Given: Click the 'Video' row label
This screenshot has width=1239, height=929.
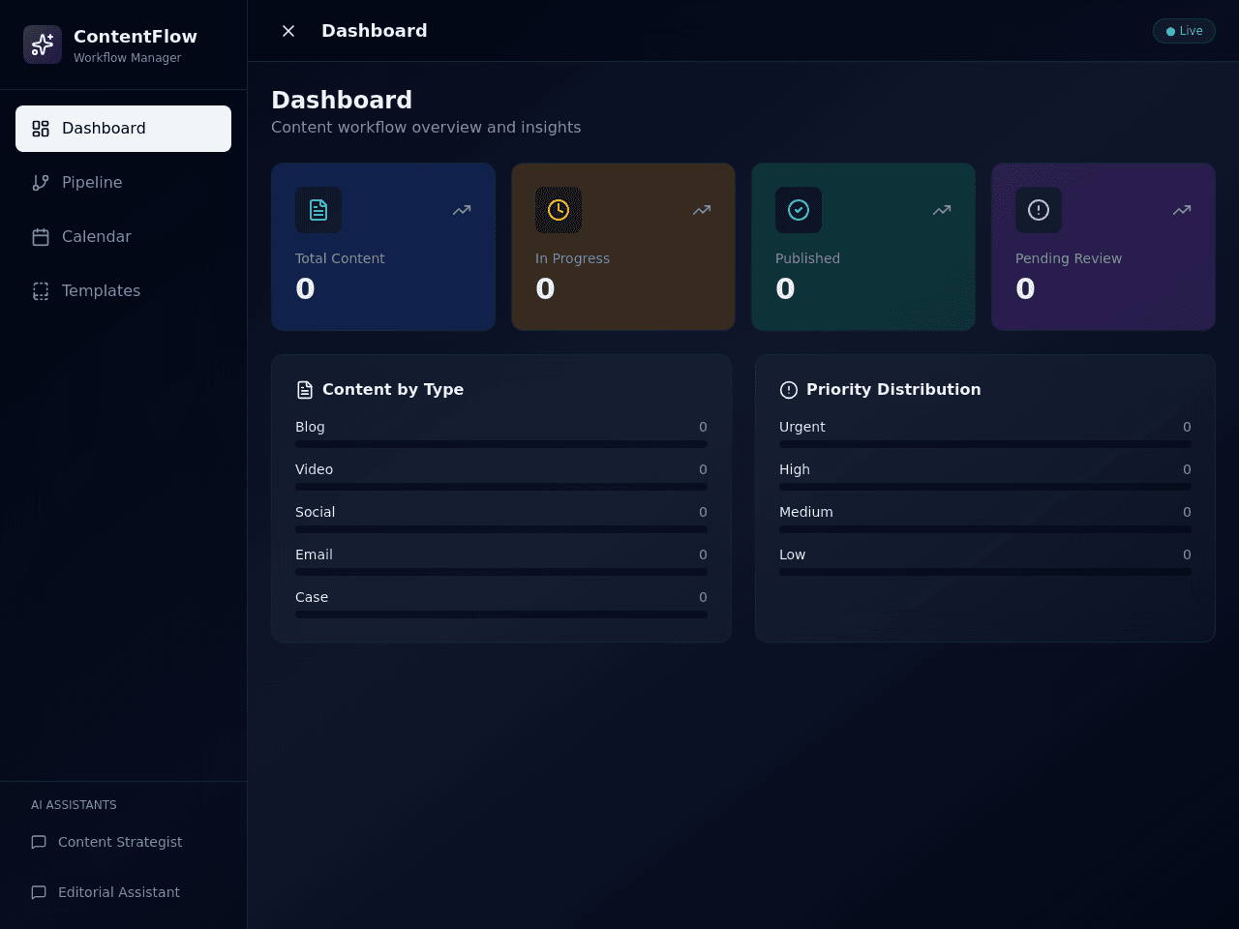Looking at the screenshot, I should (314, 469).
